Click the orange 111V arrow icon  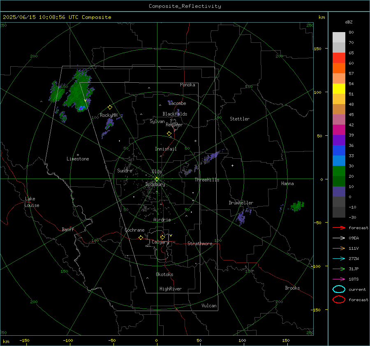[x=339, y=248]
